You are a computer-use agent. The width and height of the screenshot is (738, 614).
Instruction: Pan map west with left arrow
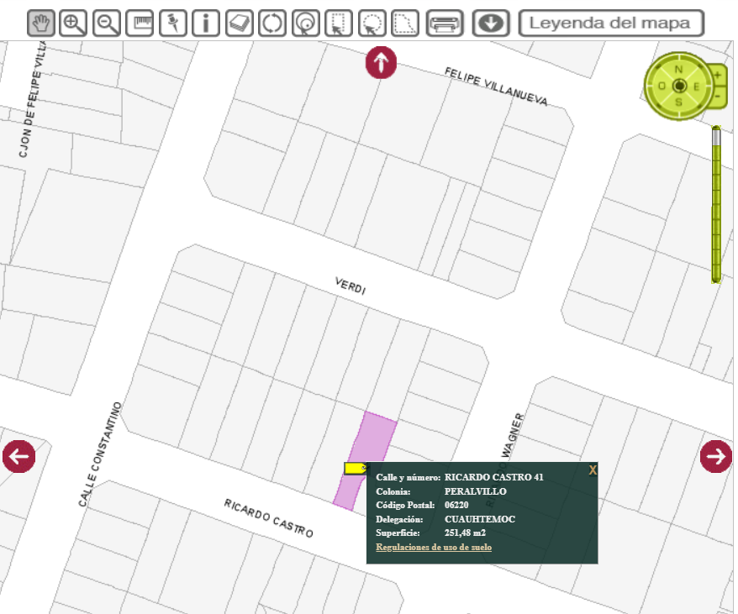tap(18, 456)
